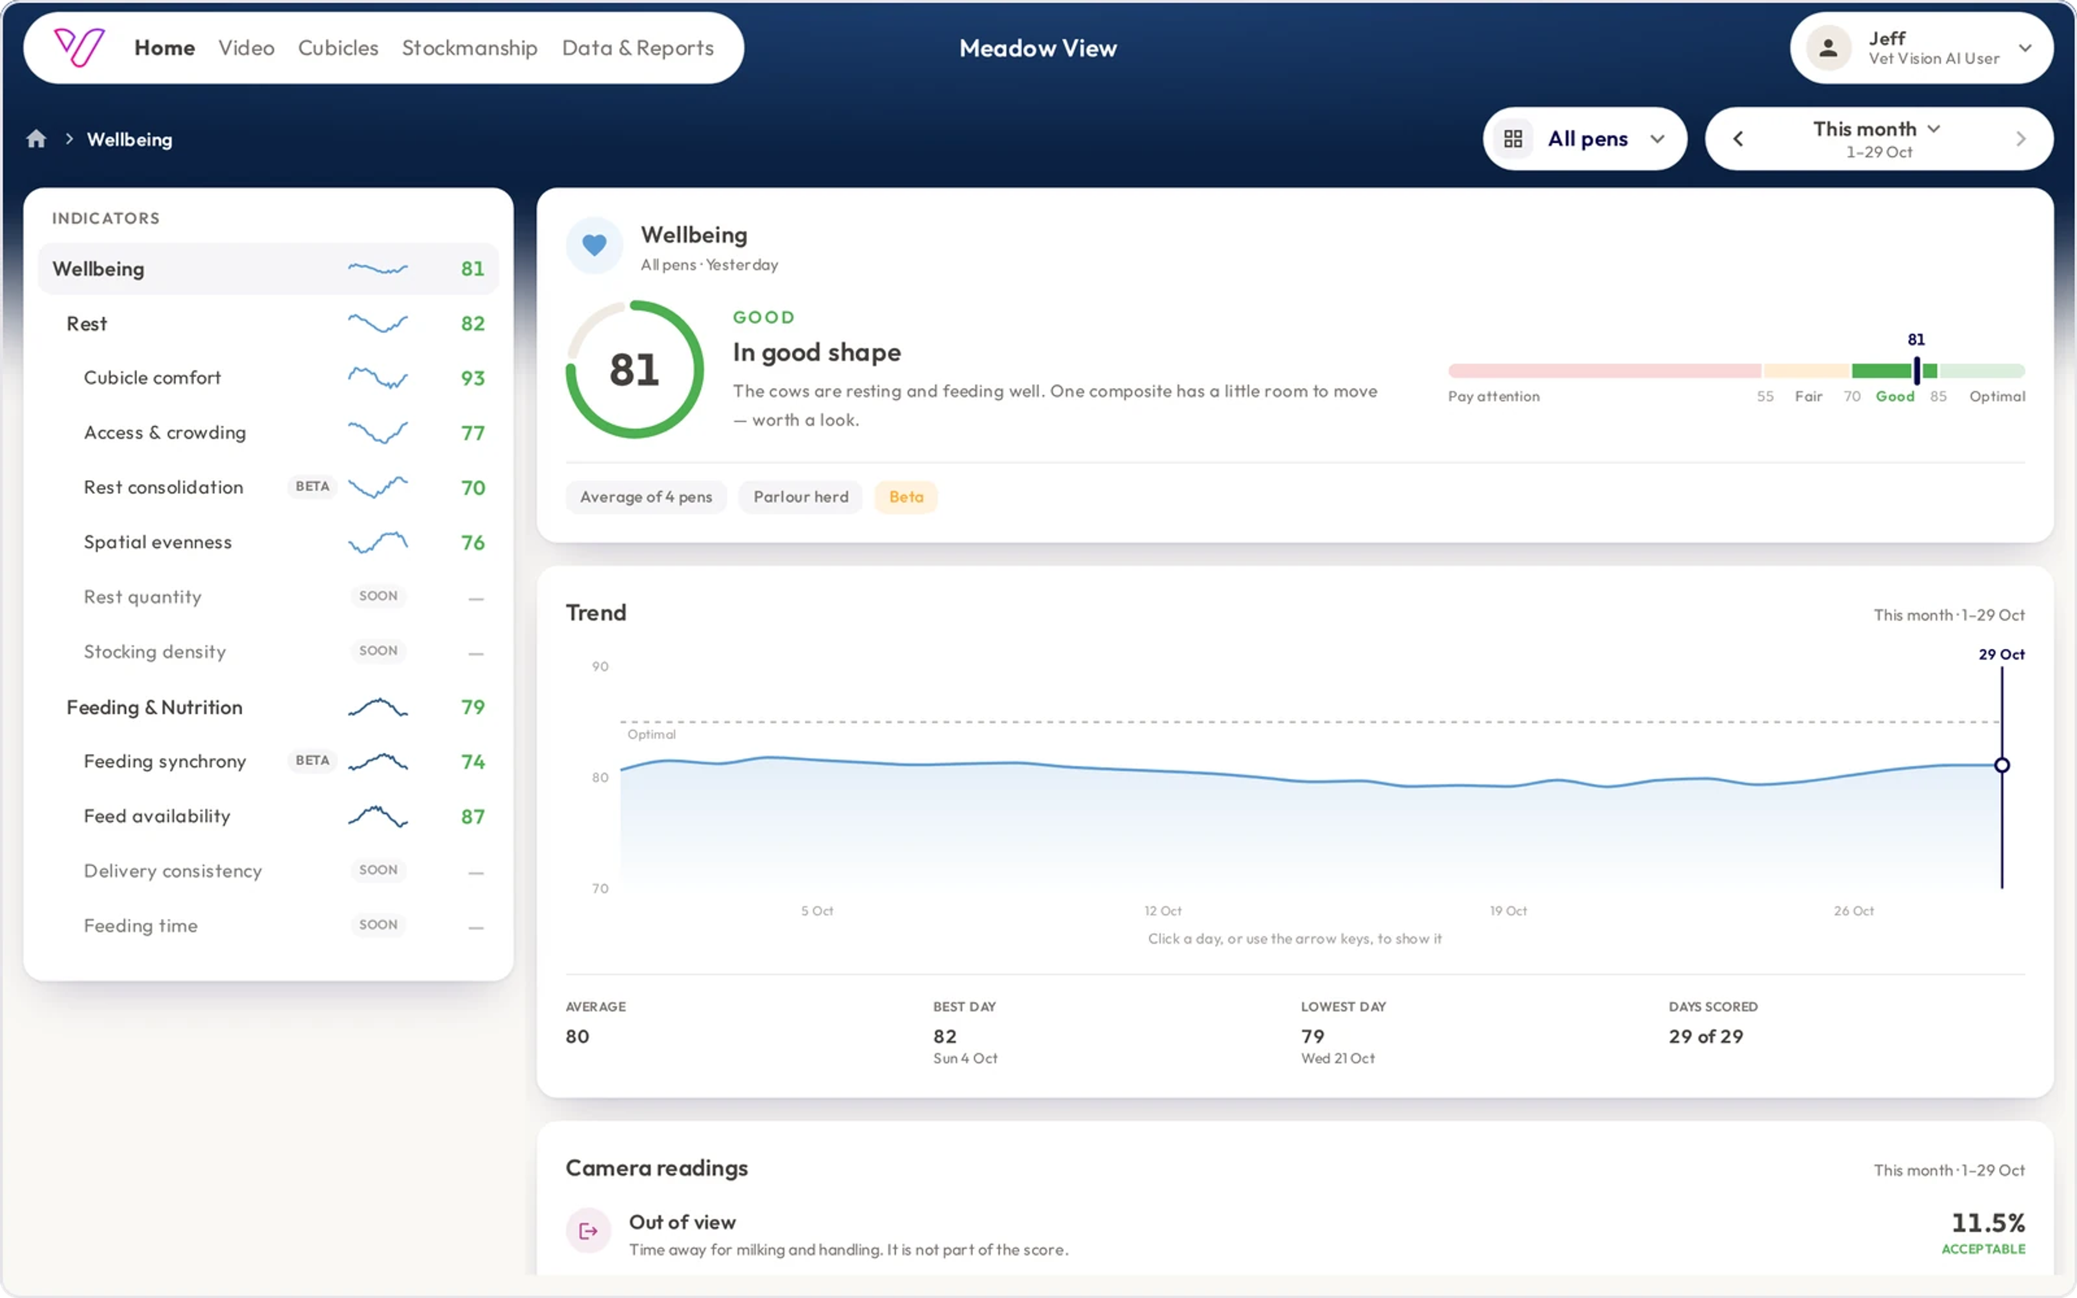Click the Meadow View farm title
This screenshot has height=1298, width=2077.
(1037, 48)
